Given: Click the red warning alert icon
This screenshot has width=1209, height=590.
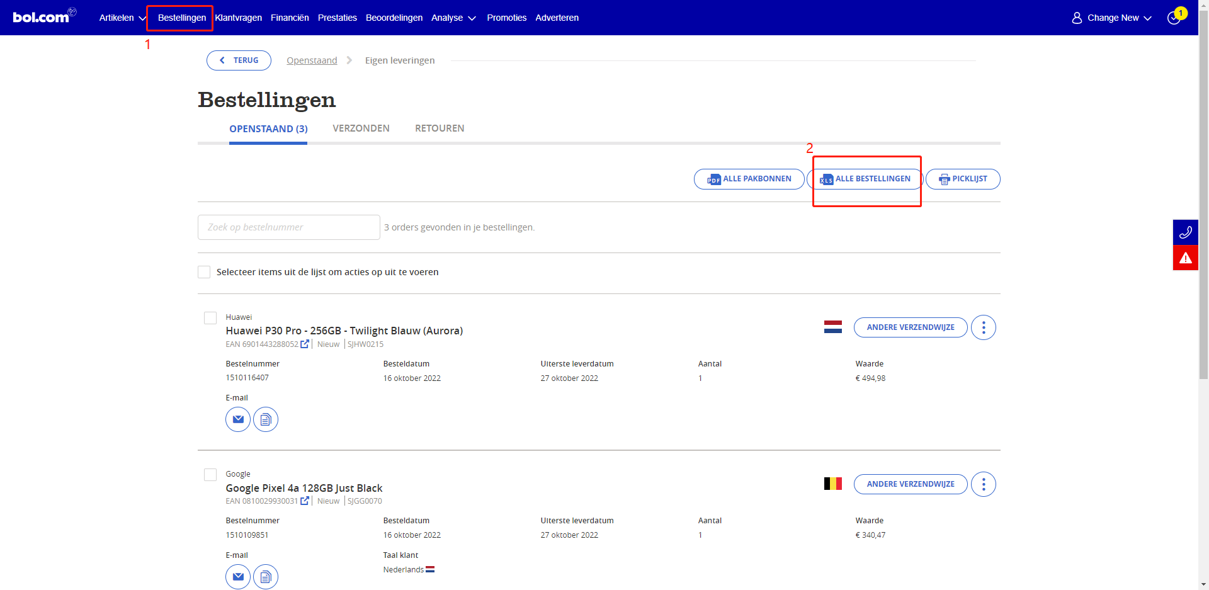Looking at the screenshot, I should coord(1185,258).
